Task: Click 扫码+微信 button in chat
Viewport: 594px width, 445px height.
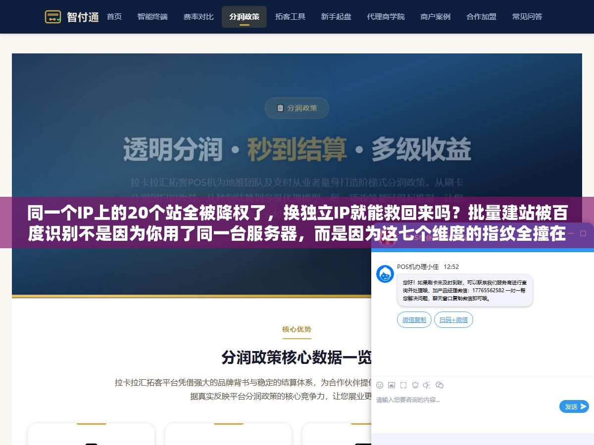Action: click(x=453, y=320)
